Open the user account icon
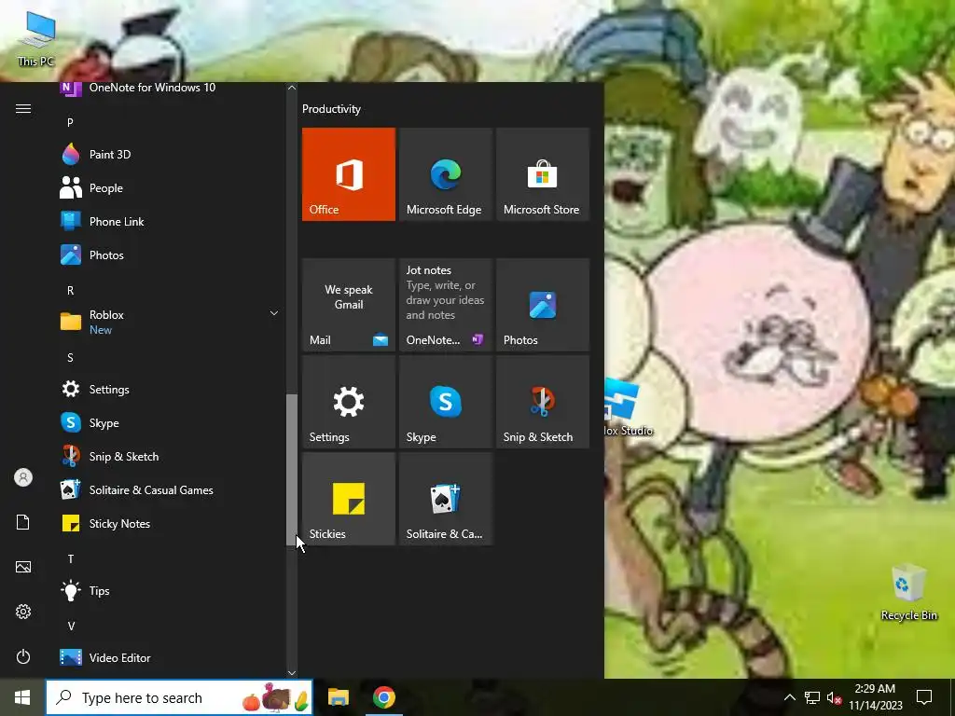 23,477
